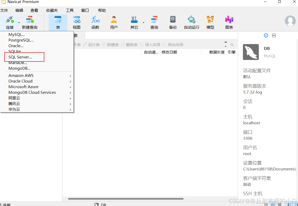Click the 3306 port value
The image size is (298, 206).
click(248, 138)
